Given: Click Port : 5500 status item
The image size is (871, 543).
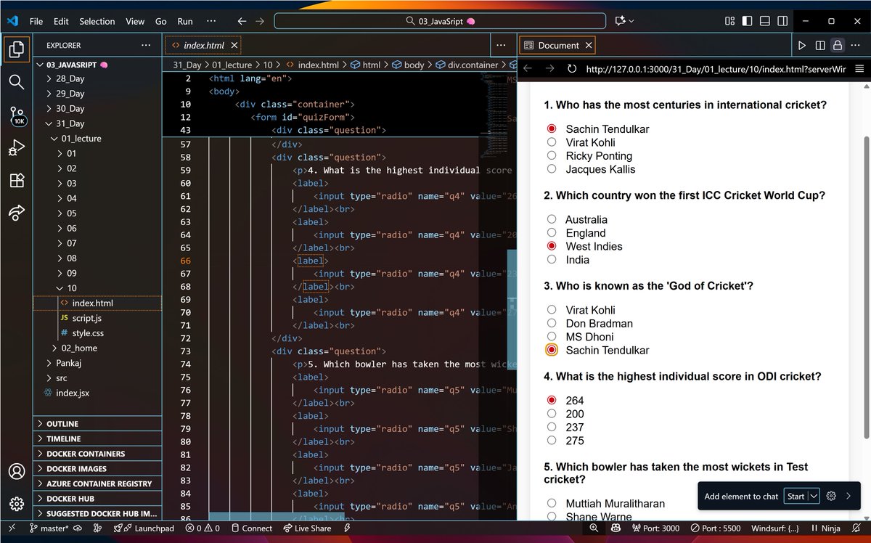Looking at the screenshot, I should point(716,528).
